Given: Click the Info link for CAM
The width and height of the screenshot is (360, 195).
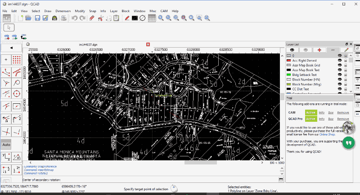Looking at the screenshot, I should coord(322,112).
